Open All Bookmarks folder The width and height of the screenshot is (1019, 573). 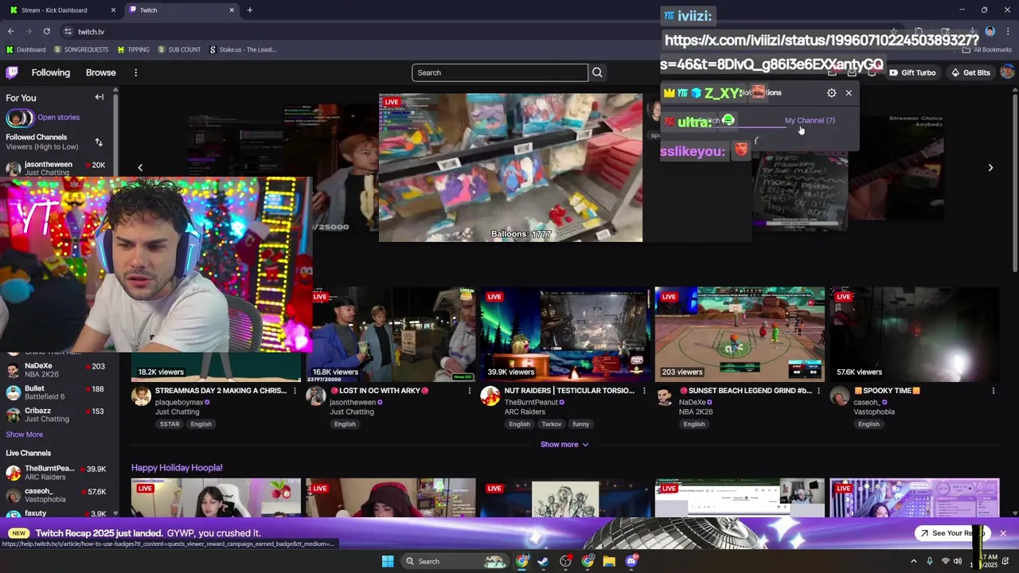tap(987, 49)
